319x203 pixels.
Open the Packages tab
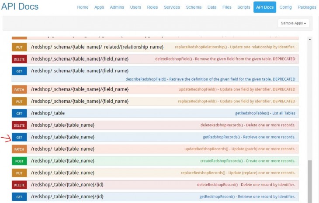click(307, 7)
